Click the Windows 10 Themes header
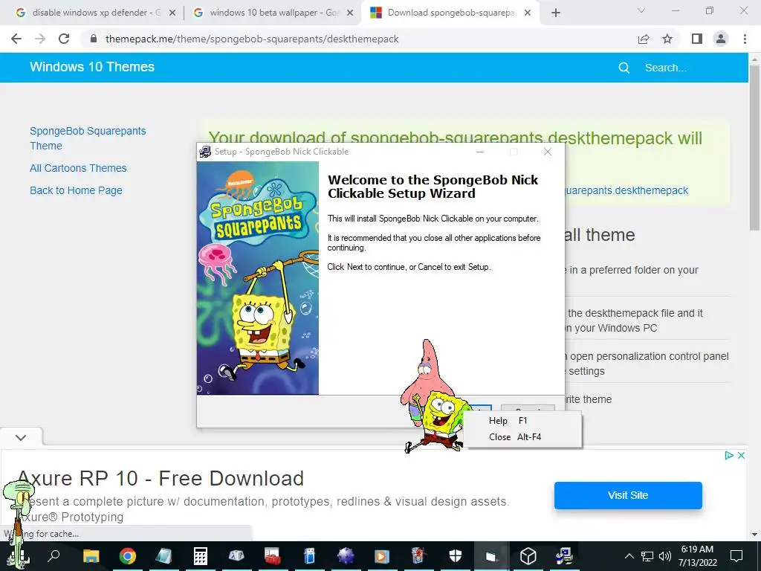This screenshot has width=761, height=571. click(x=92, y=67)
